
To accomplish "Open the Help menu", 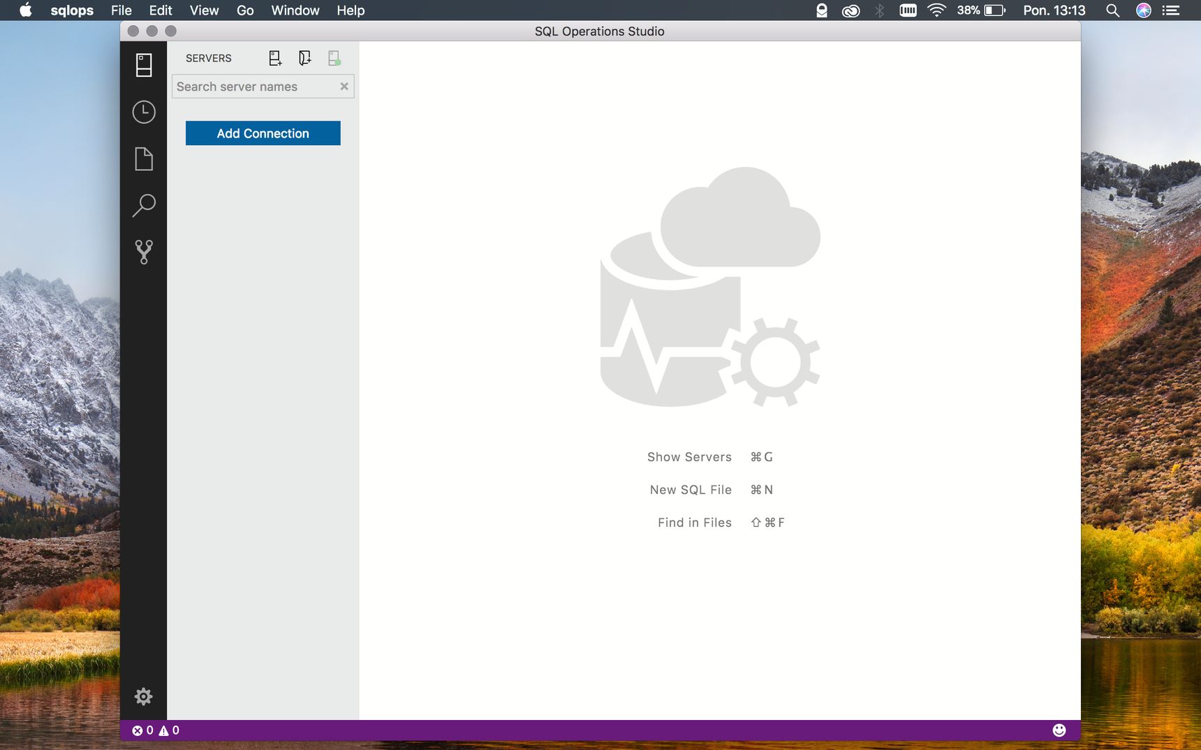I will (351, 10).
